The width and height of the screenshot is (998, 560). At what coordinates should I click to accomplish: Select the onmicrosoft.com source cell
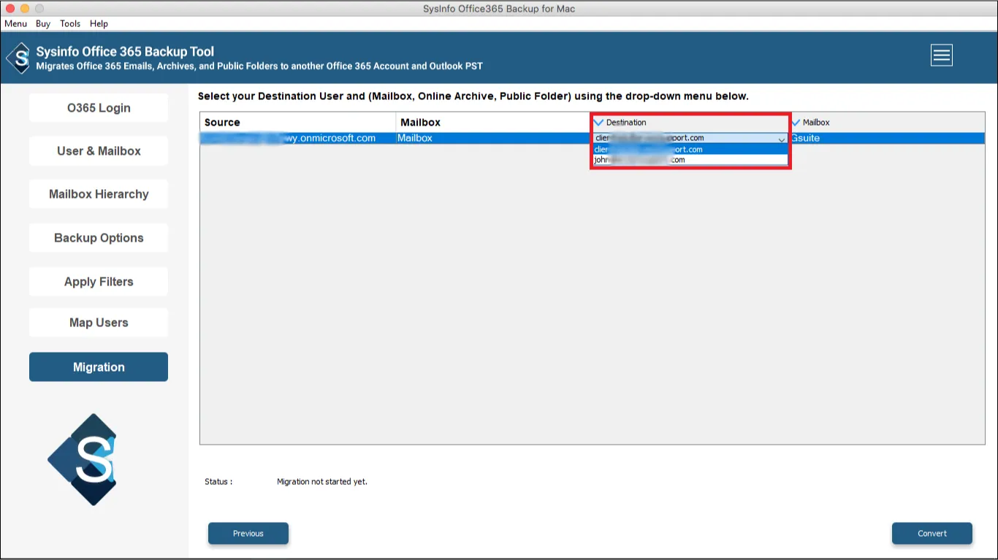point(297,138)
